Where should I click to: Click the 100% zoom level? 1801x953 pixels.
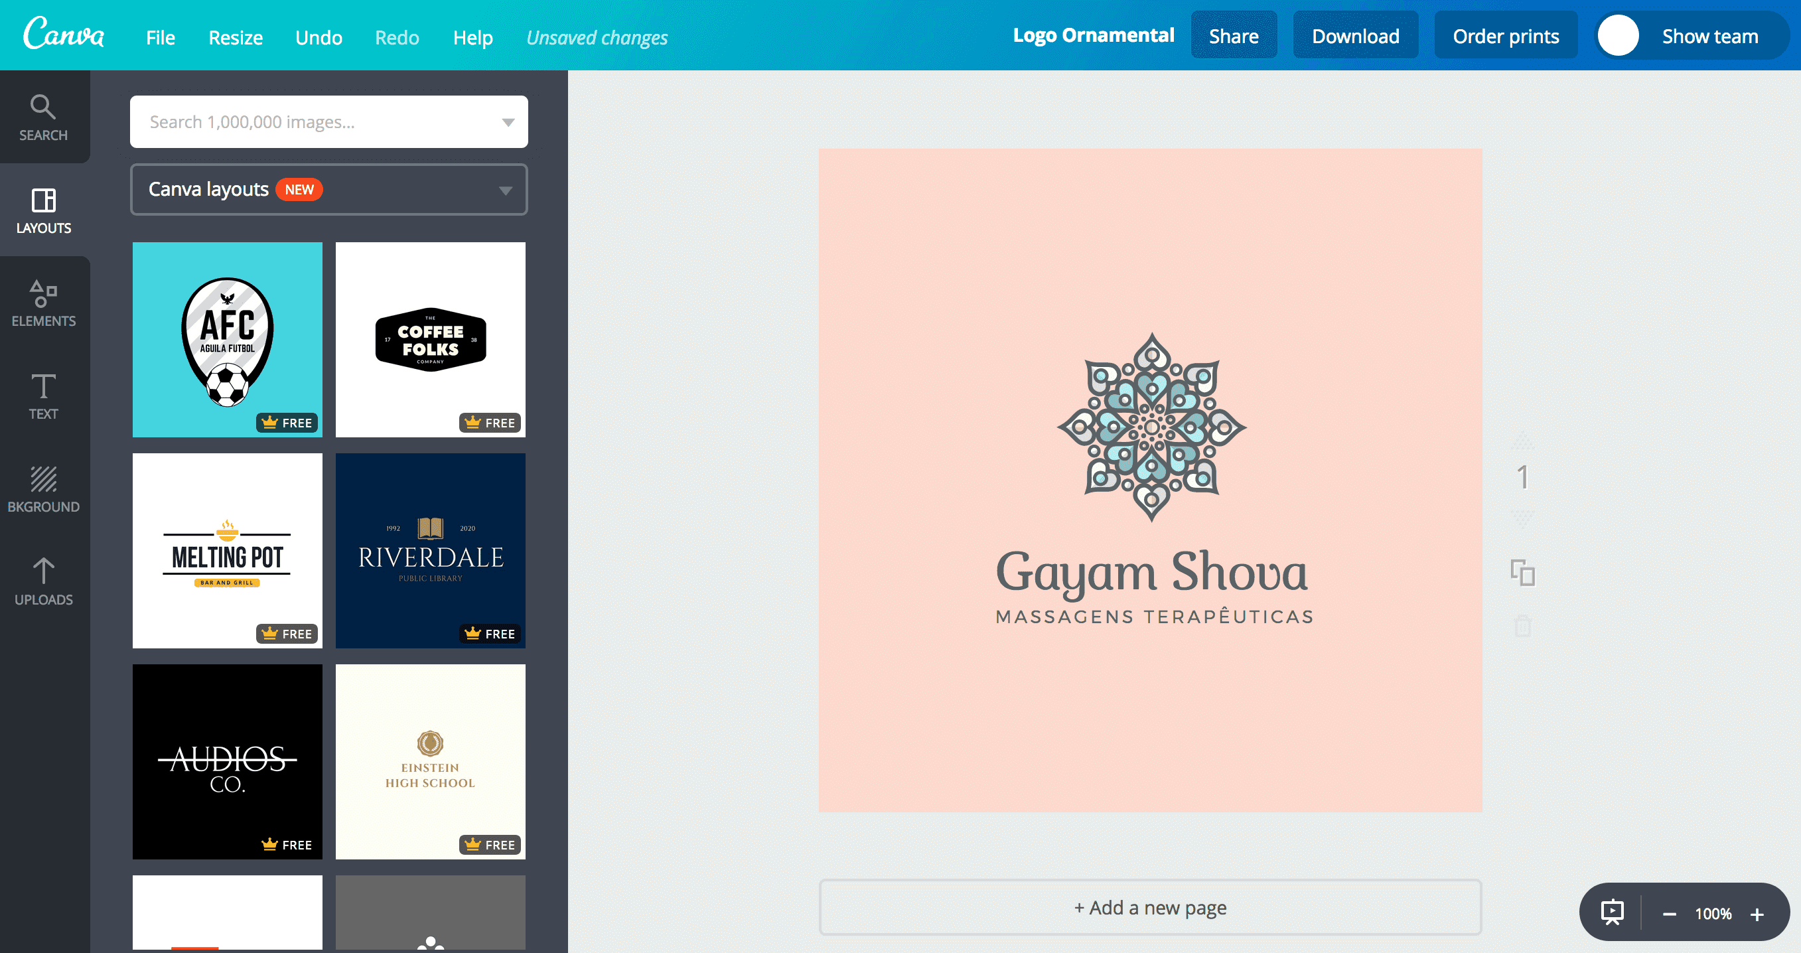pos(1713,915)
